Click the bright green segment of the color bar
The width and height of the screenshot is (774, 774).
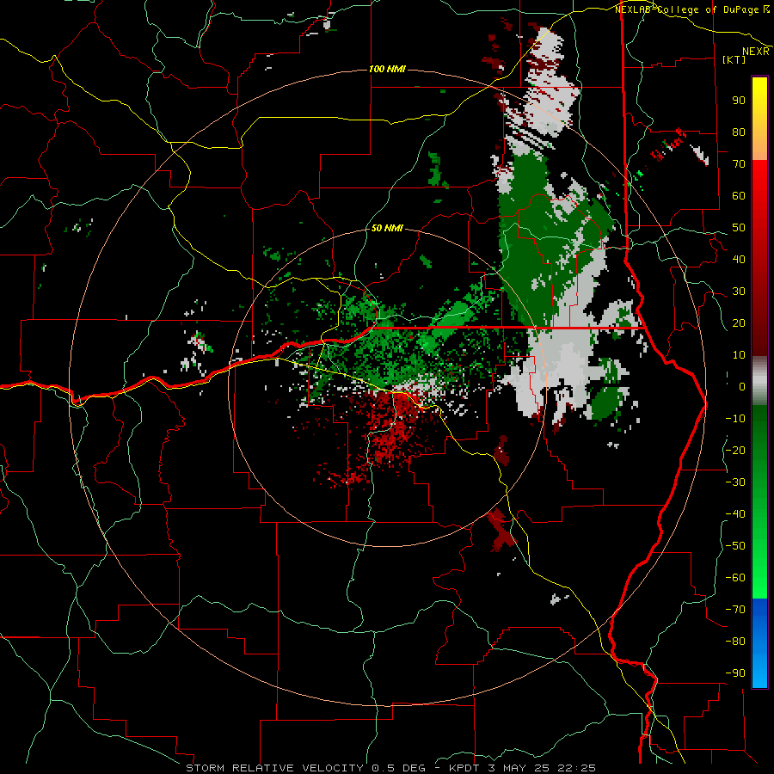coord(759,568)
